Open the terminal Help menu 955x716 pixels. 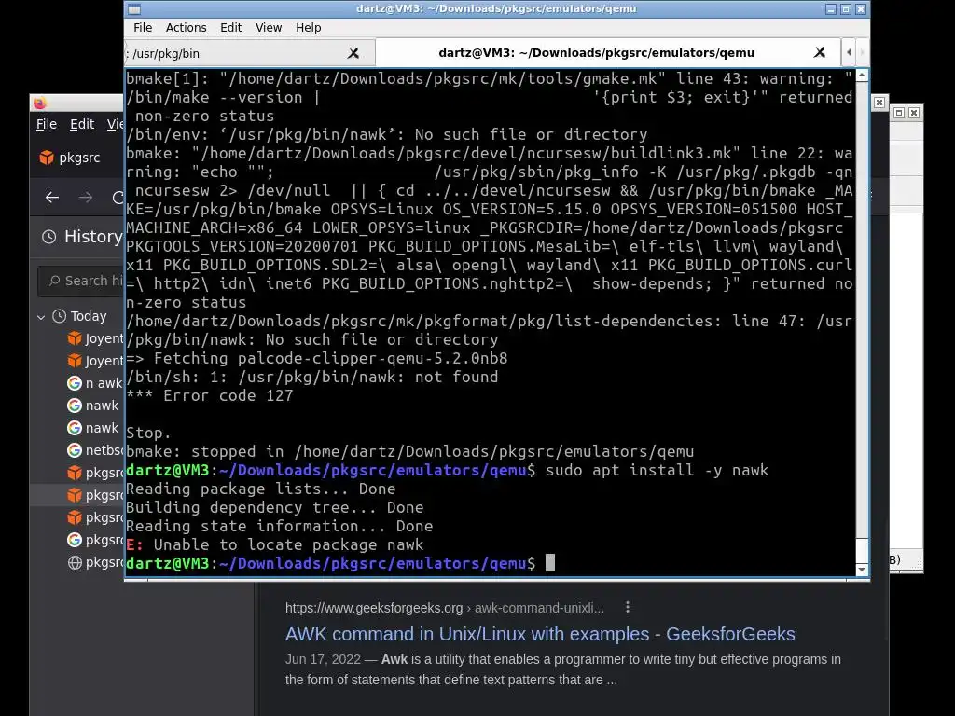[x=308, y=27]
